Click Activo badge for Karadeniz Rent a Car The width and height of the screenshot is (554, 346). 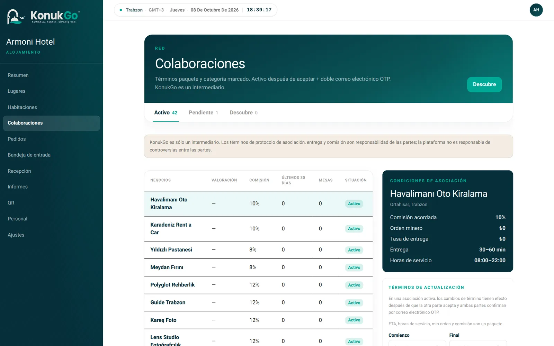(x=354, y=229)
